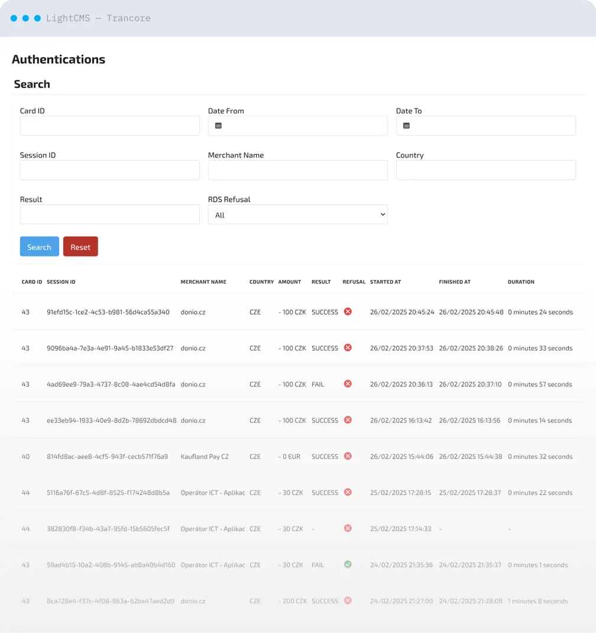Click duration 0 minutes 14 seconds
The image size is (596, 633).
540,420
